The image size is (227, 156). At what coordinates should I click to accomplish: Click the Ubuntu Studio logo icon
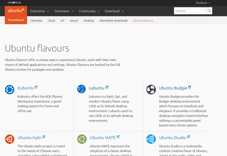[x=151, y=139]
